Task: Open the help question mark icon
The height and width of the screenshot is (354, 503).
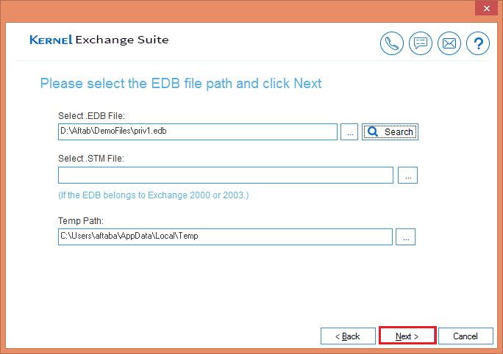Action: click(478, 43)
